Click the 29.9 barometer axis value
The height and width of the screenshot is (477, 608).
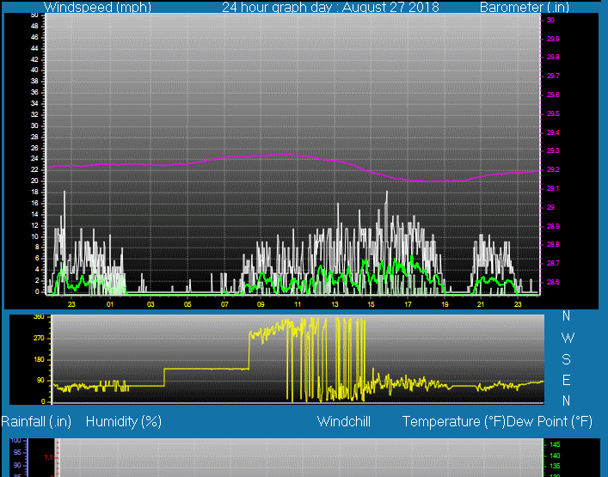[x=553, y=40]
